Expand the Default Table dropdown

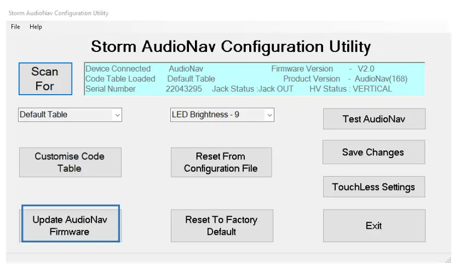pos(70,115)
